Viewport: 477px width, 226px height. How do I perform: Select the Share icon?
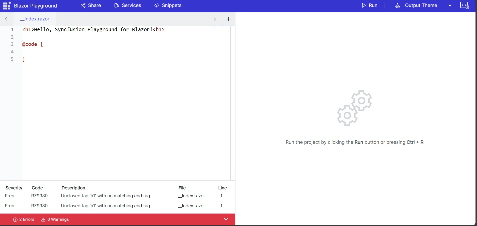click(83, 5)
